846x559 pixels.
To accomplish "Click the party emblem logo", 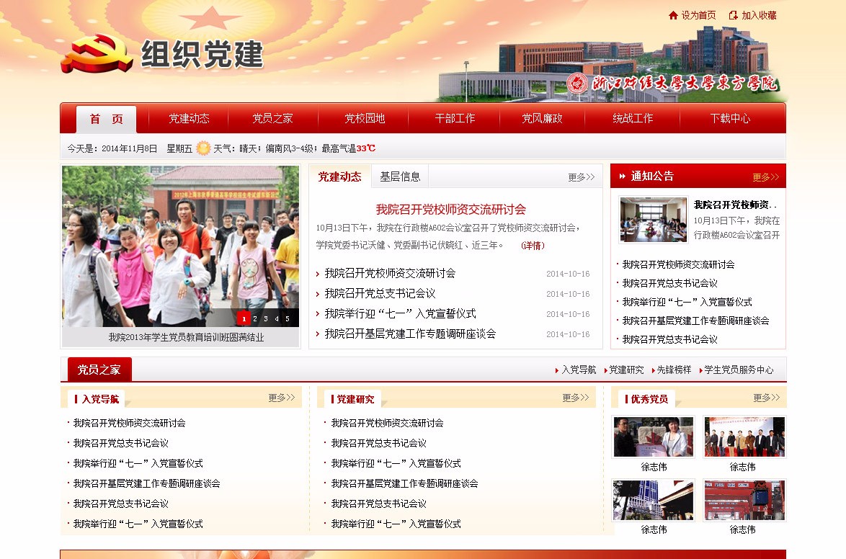I will tap(97, 54).
